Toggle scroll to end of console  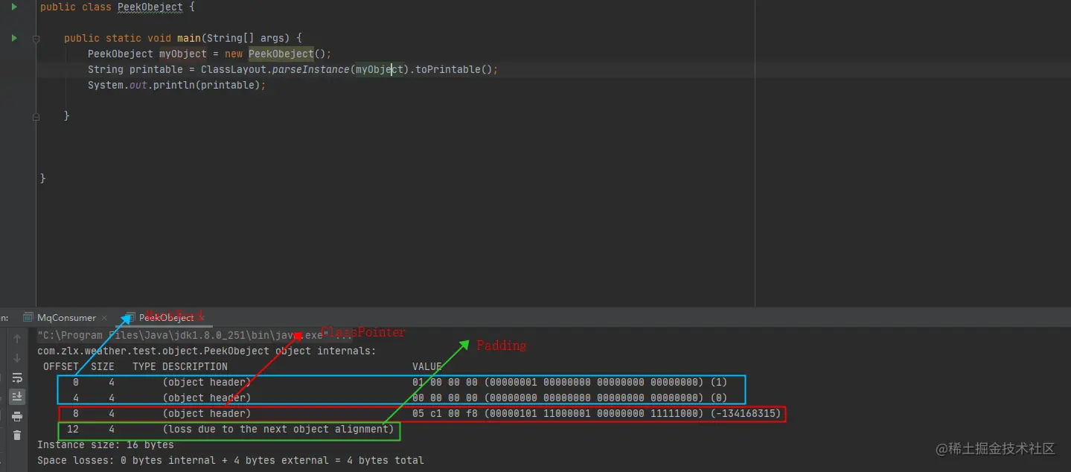pos(17,397)
